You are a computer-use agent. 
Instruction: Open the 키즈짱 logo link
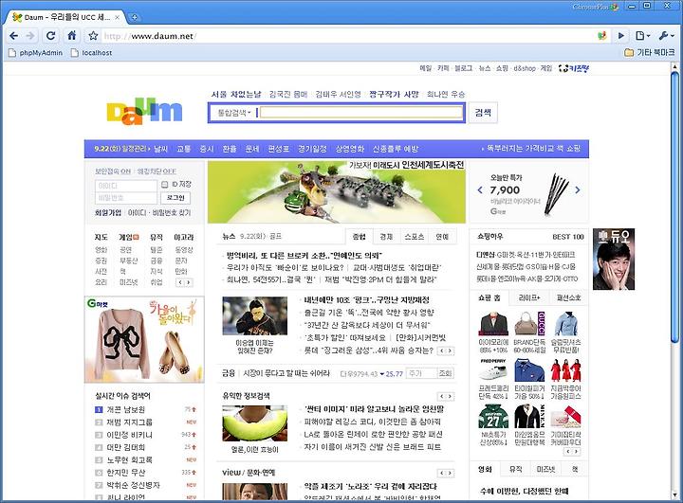(574, 68)
